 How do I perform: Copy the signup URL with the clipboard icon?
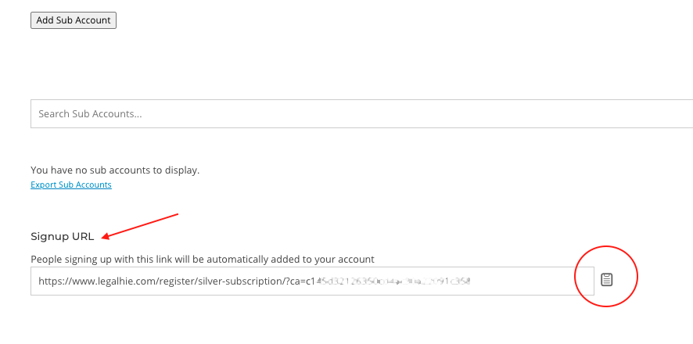[606, 280]
